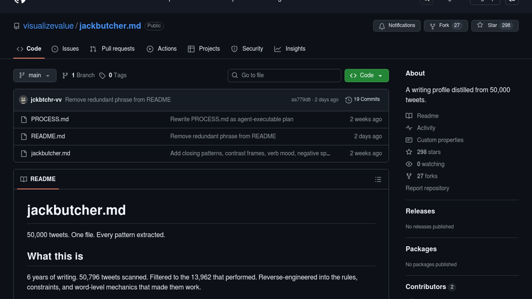Click the tag icon next to 0 Tags
The height and width of the screenshot is (299, 532).
[102, 76]
